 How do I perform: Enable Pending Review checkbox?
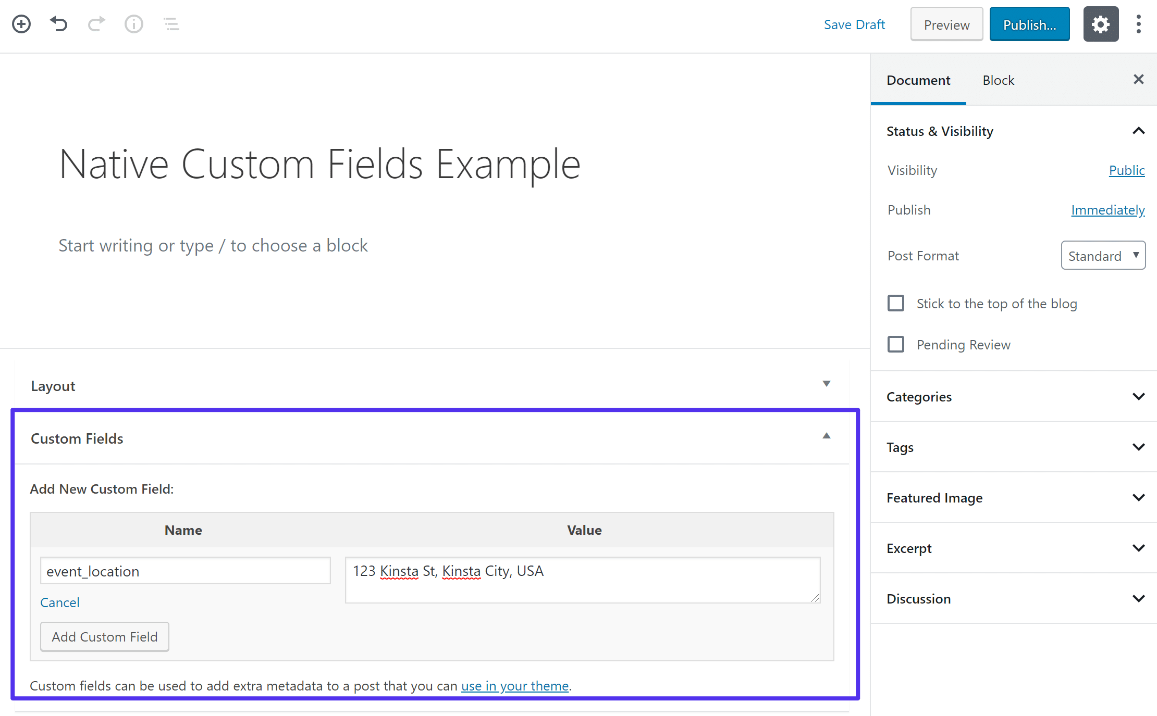click(895, 344)
